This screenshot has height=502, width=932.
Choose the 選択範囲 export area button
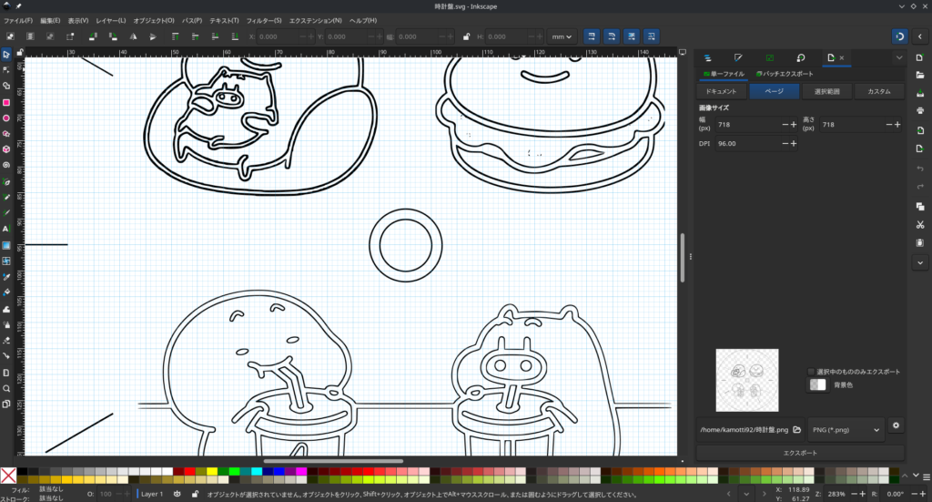click(x=826, y=92)
